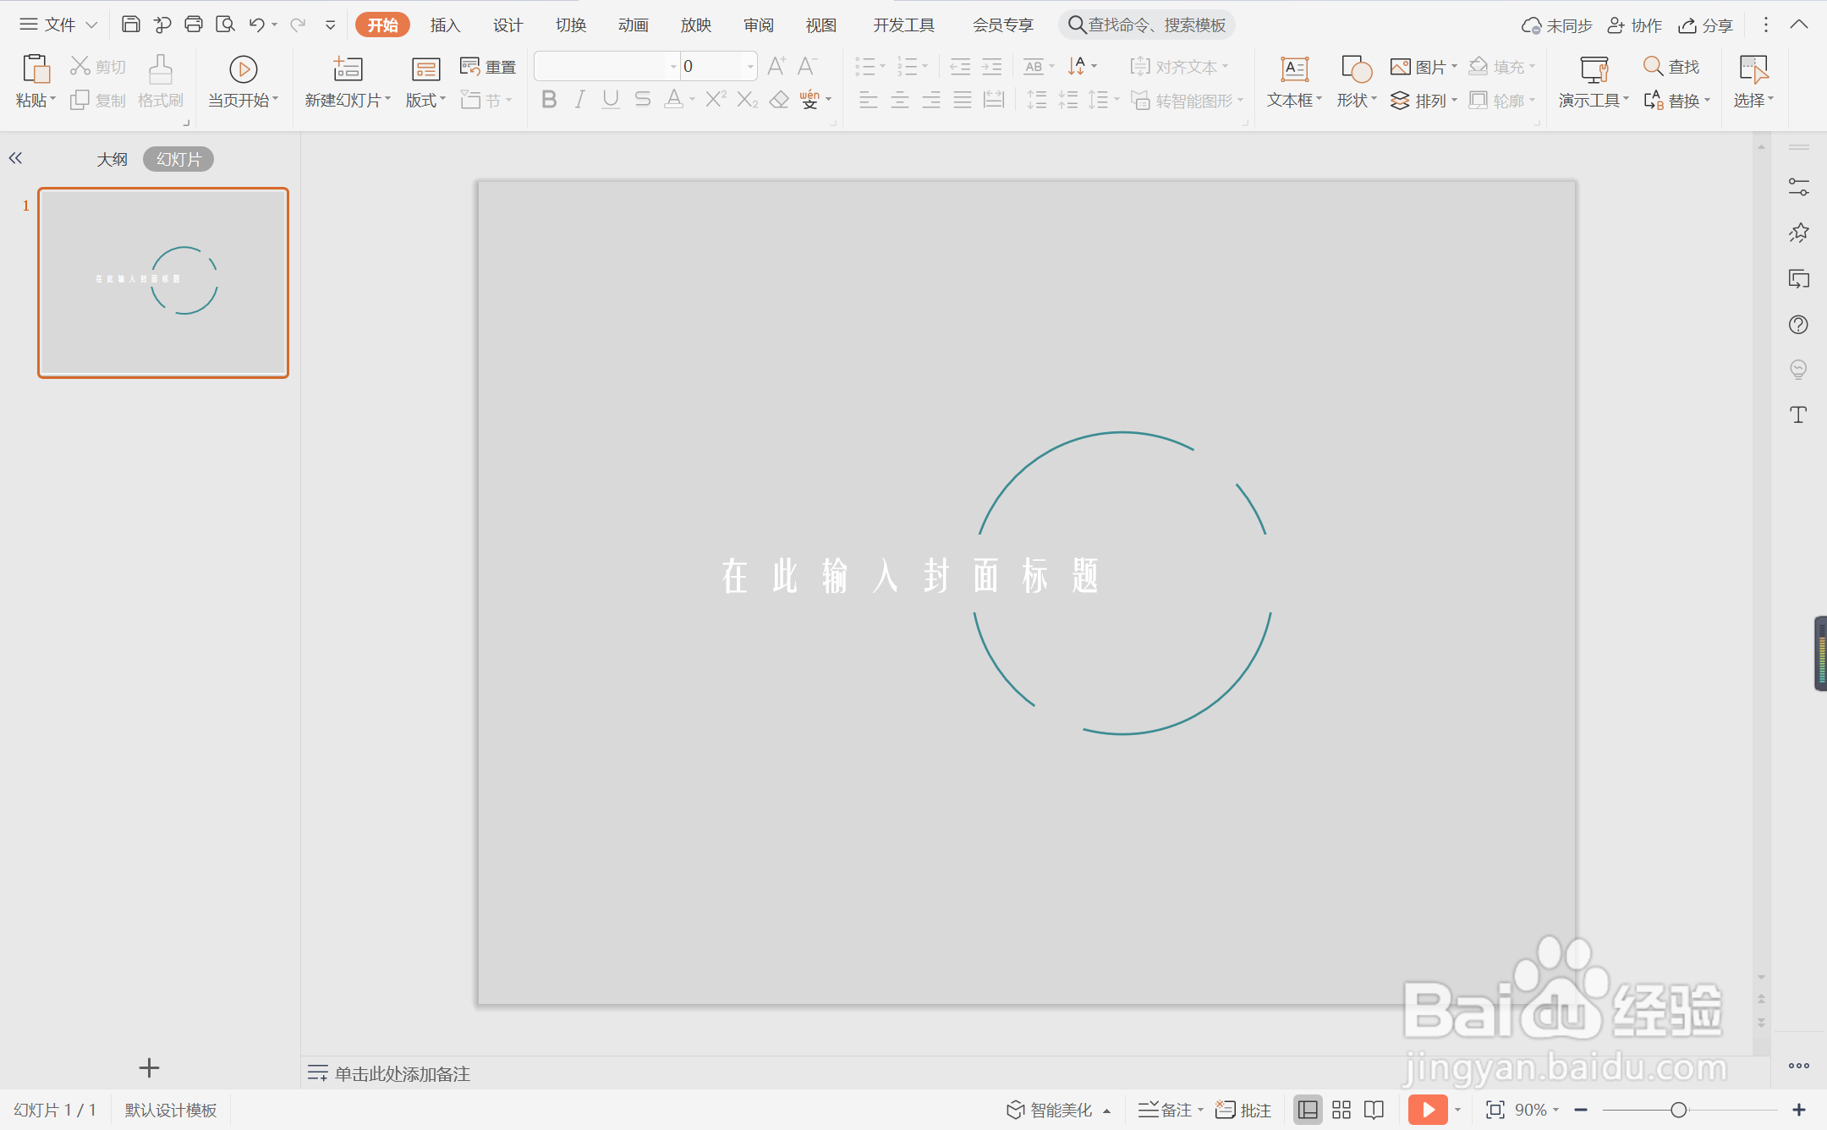The width and height of the screenshot is (1827, 1130).
Task: Click the zoom slider handle
Action: click(x=1678, y=1109)
